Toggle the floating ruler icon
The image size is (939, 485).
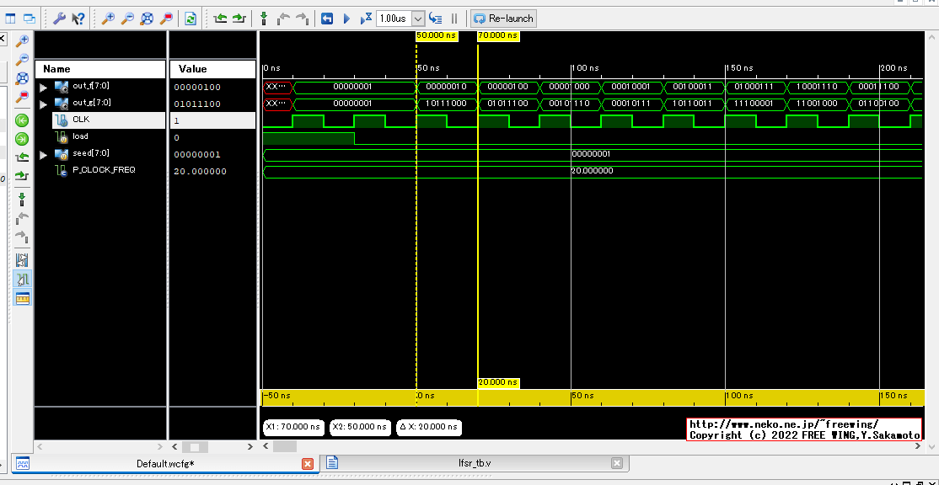click(x=22, y=297)
